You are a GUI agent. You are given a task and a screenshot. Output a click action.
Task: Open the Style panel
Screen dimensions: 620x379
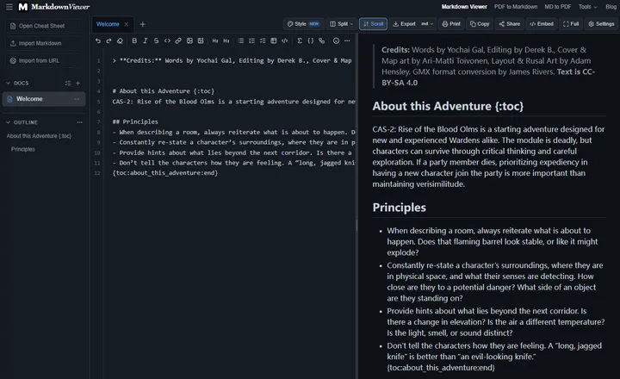(x=303, y=24)
